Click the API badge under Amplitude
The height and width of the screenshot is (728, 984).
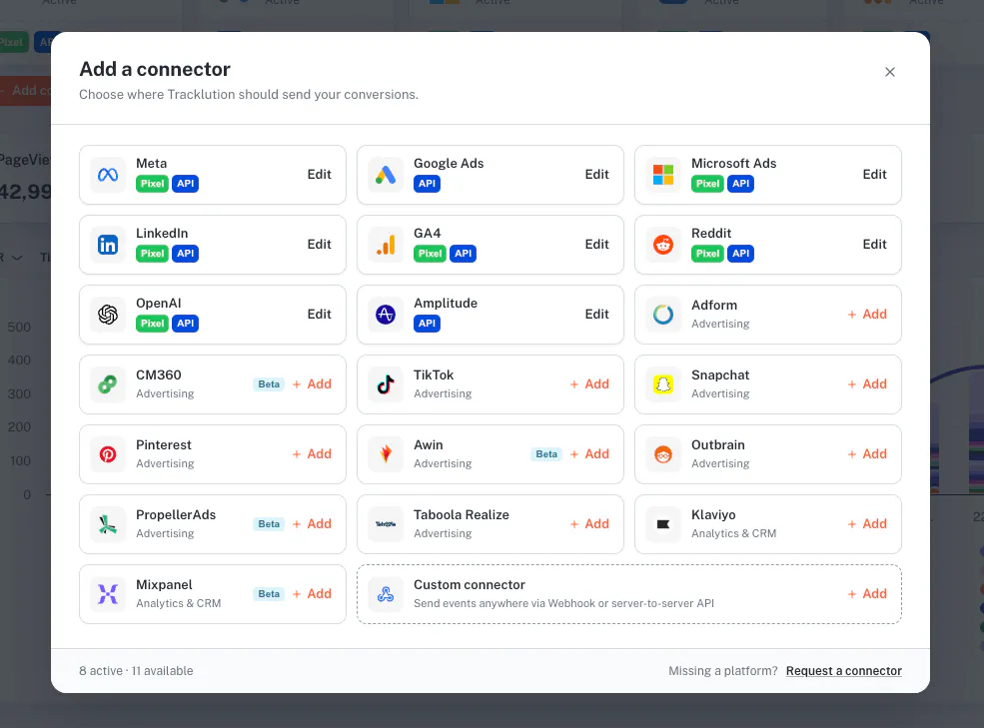(427, 324)
